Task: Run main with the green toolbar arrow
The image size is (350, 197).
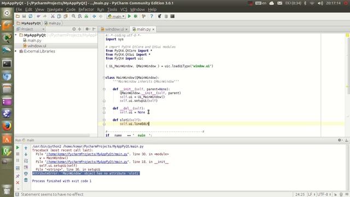Action: [129, 16]
